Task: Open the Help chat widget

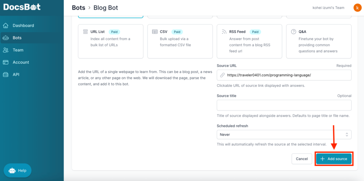Action: pyautogui.click(x=17, y=171)
